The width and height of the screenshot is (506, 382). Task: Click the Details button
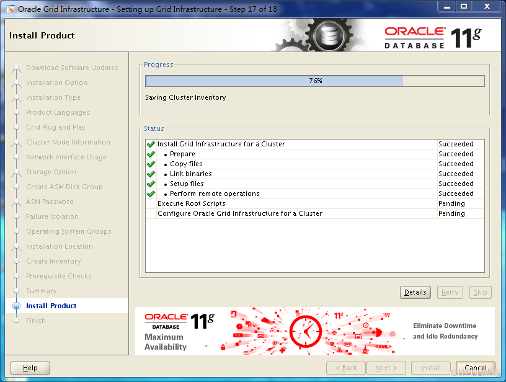tap(415, 292)
